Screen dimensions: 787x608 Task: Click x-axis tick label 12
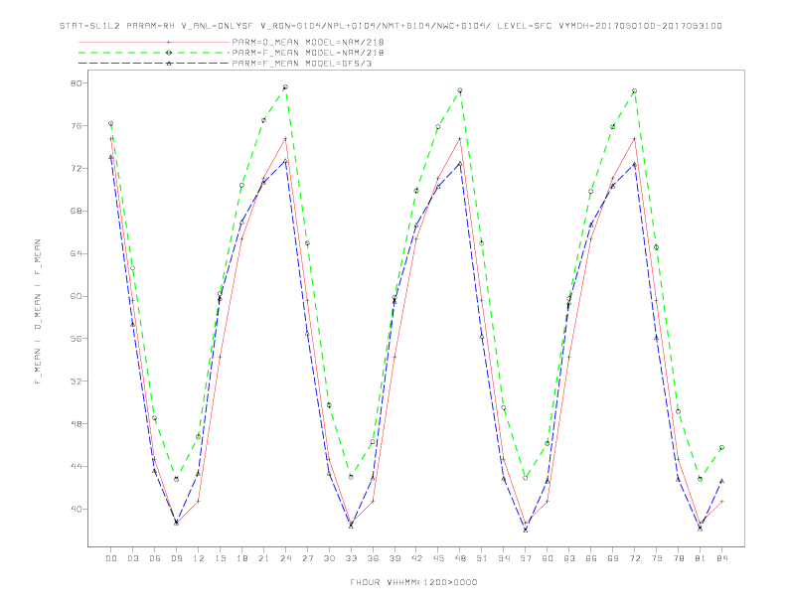pos(199,558)
